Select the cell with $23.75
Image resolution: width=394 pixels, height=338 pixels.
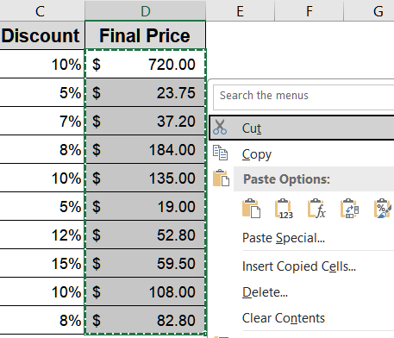(145, 92)
